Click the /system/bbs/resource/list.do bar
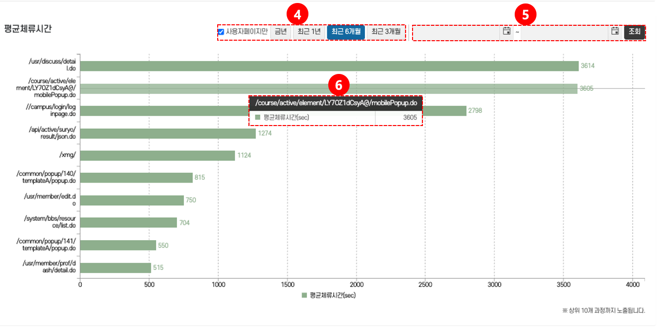657x327 pixels. pyautogui.click(x=128, y=223)
